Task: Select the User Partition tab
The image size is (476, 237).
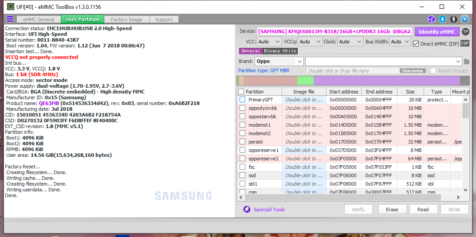Action: [82, 19]
